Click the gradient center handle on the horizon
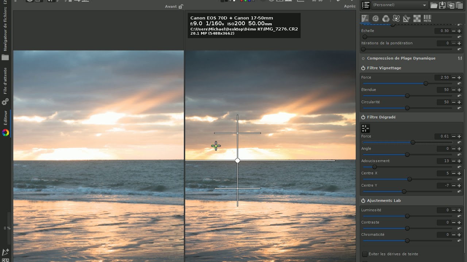Image resolution: width=467 pixels, height=262 pixels. pos(238,160)
